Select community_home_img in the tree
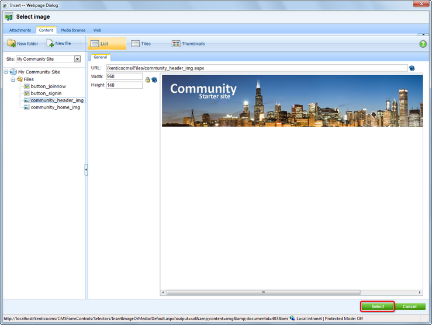The width and height of the screenshot is (432, 325). (56, 107)
